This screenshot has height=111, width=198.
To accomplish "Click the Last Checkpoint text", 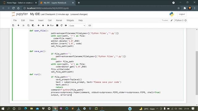I will pyautogui.click(x=55, y=14).
